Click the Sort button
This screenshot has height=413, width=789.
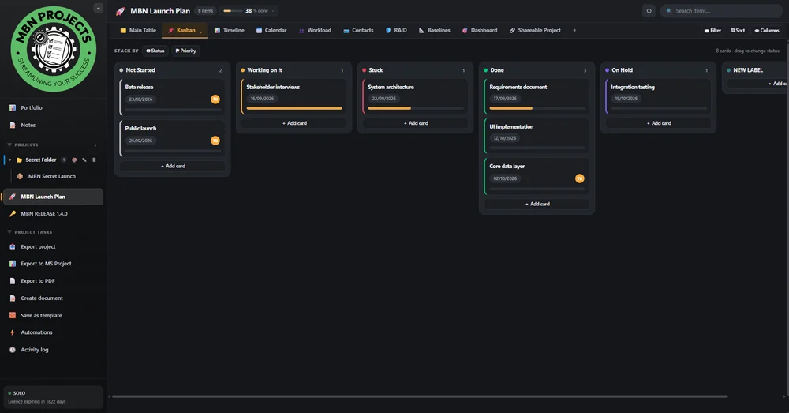pos(738,30)
